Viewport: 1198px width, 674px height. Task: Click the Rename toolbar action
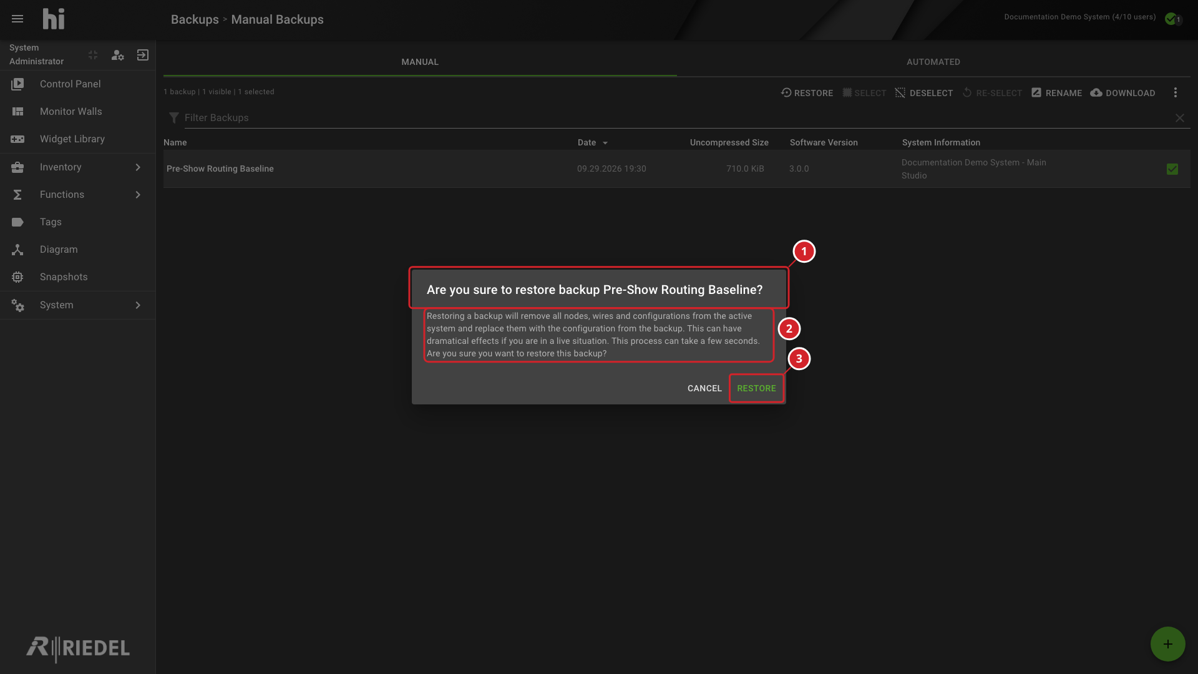tap(1056, 93)
